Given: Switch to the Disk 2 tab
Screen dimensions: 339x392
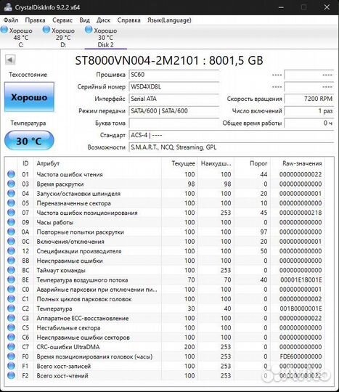Looking at the screenshot, I should coord(105,37).
